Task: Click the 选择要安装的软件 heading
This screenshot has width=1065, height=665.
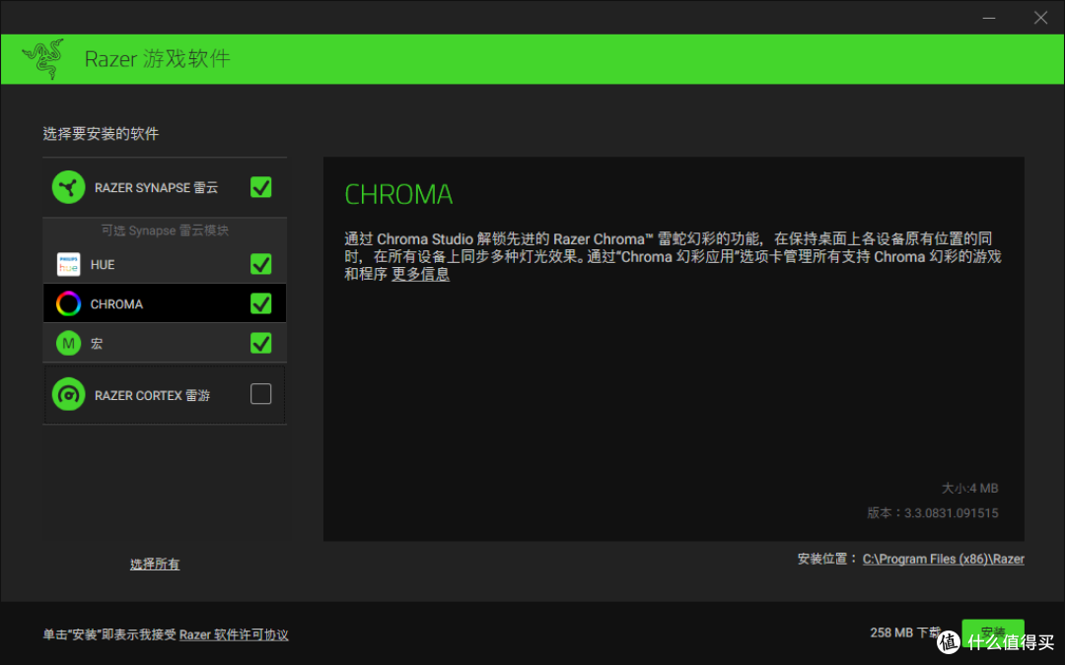Action: (x=101, y=134)
